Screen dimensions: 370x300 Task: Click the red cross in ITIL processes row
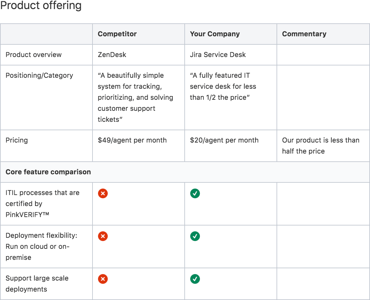103,194
